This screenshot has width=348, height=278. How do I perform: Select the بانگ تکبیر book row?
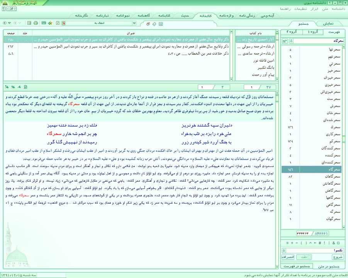click(x=255, y=68)
